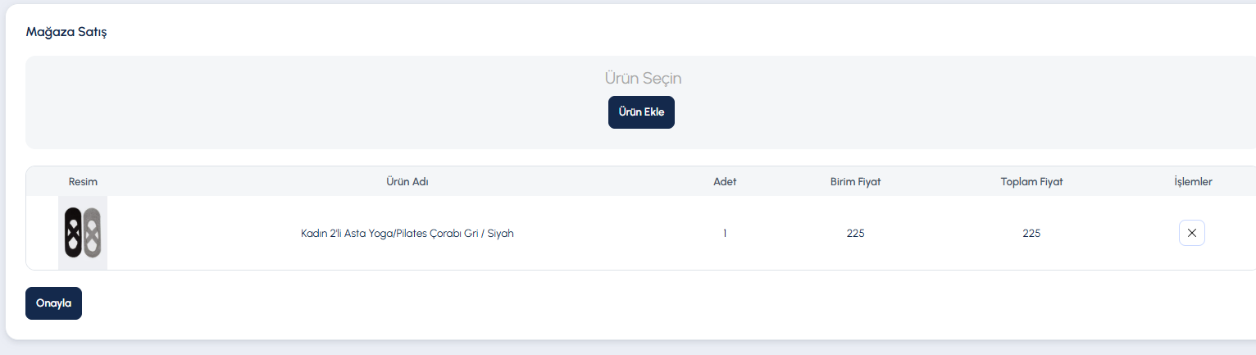The height and width of the screenshot is (355, 1256).
Task: Click the 225 value under Toplam Fiyat
Action: coord(1031,233)
